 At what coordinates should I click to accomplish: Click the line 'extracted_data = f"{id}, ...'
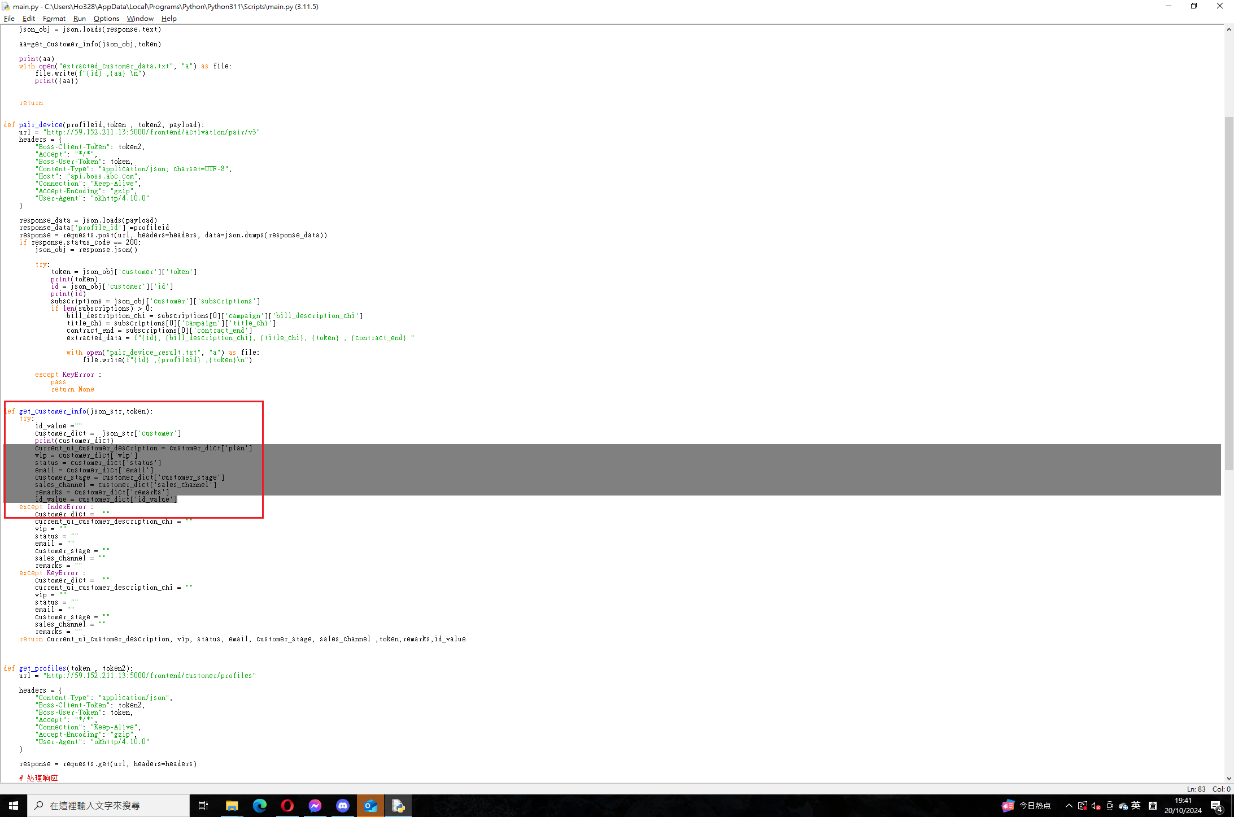tap(240, 338)
